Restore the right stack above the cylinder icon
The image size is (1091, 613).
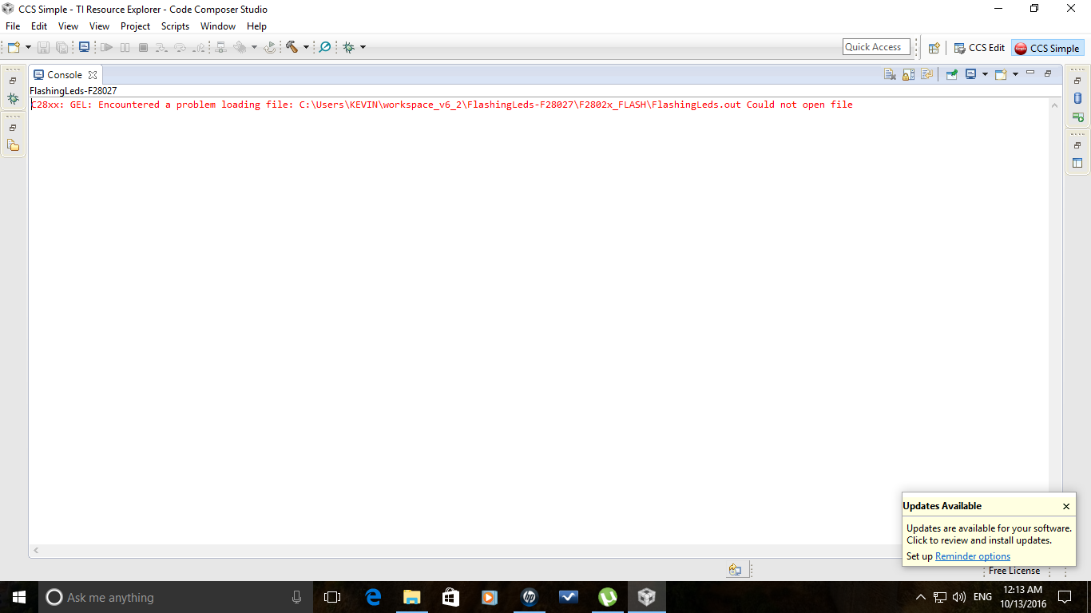1077,81
